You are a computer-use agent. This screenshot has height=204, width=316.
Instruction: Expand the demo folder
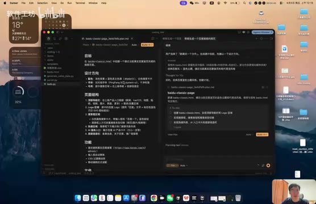click(x=51, y=56)
